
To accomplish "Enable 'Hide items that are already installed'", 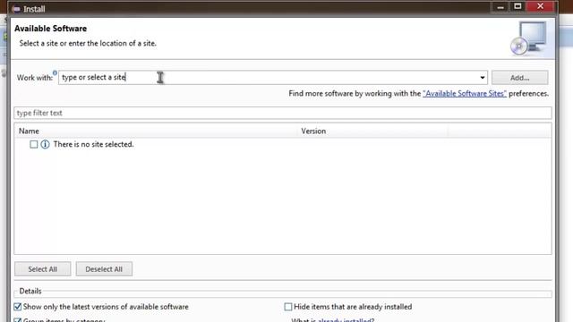I will (288, 307).
